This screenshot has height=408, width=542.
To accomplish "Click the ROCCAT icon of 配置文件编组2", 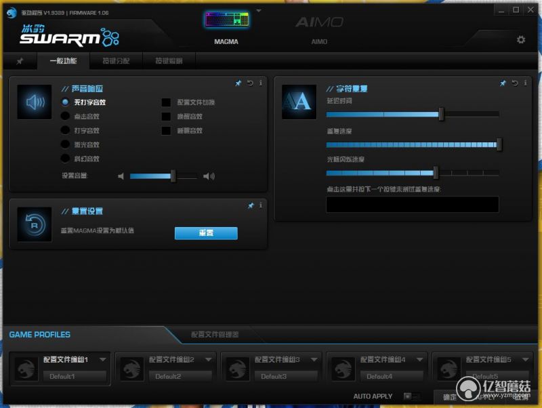I will click(x=132, y=369).
